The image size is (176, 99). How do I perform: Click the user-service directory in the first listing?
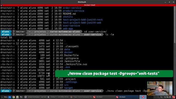coord(71,26)
